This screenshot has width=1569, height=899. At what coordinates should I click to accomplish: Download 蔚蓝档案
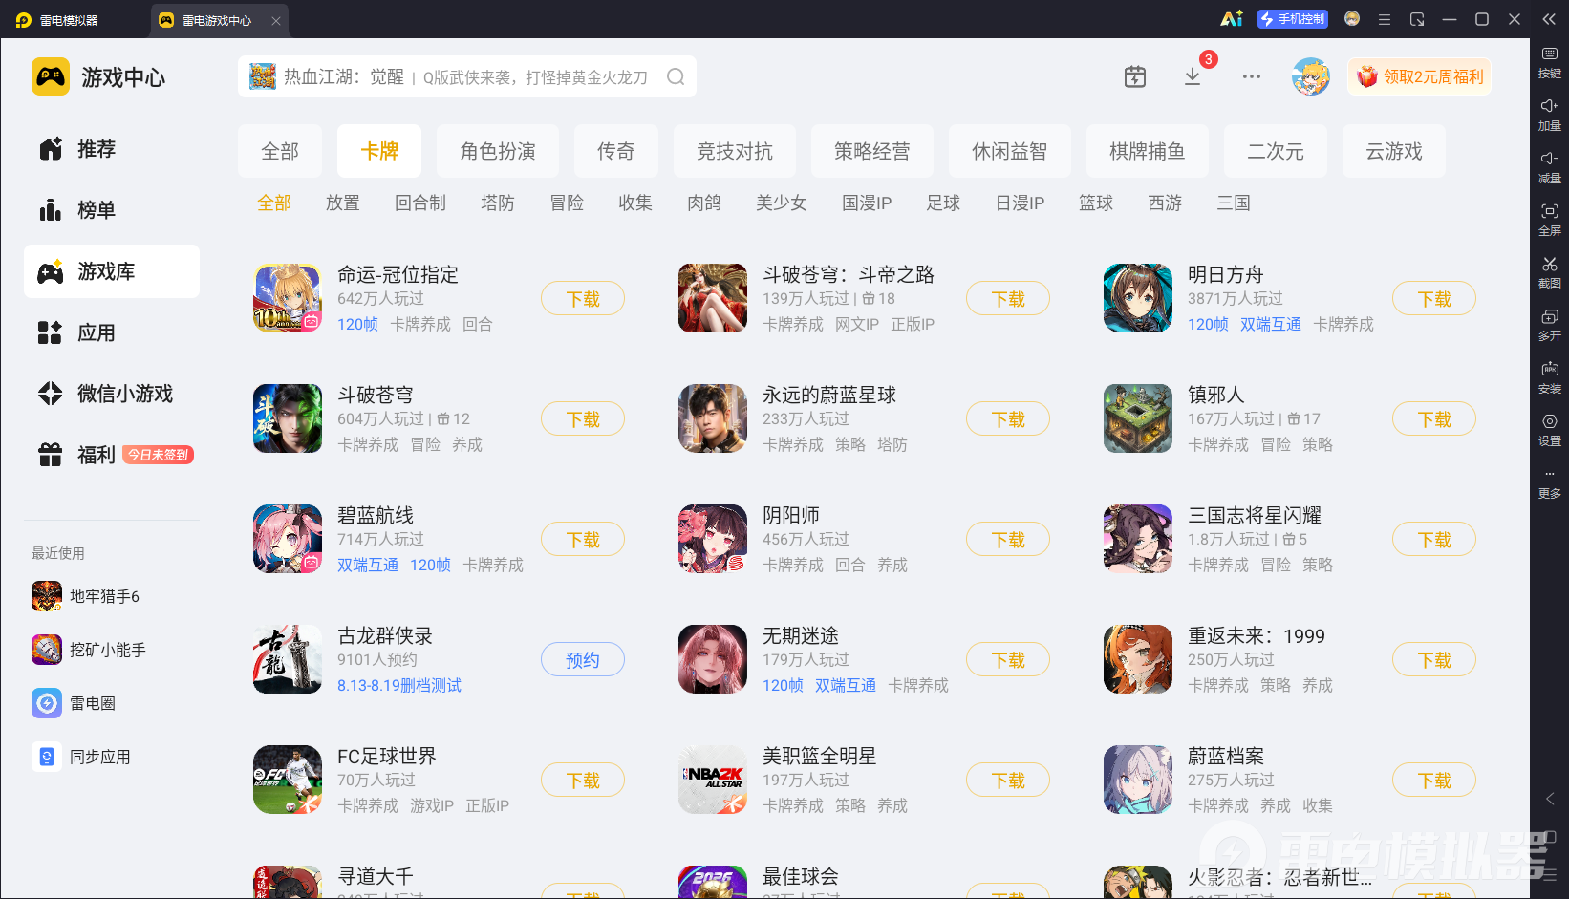pyautogui.click(x=1434, y=781)
